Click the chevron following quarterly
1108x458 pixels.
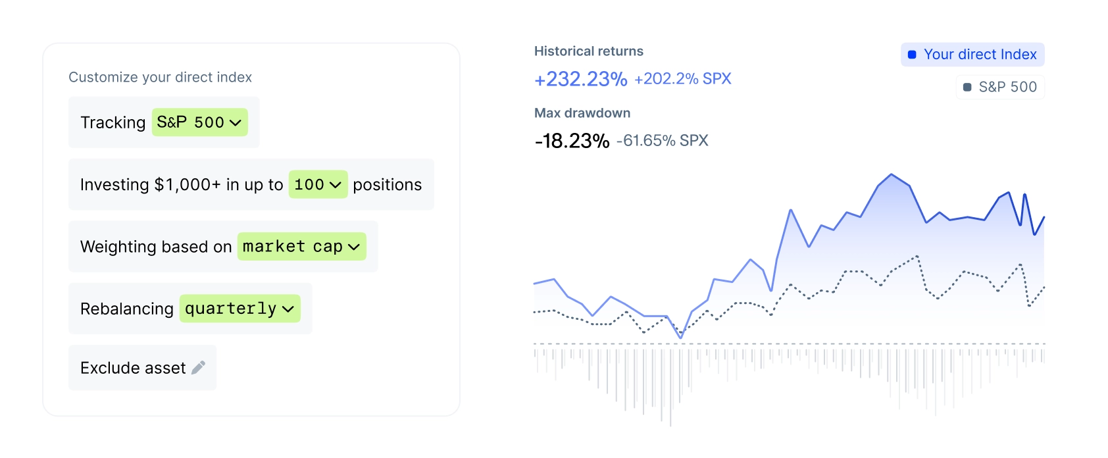[288, 309]
